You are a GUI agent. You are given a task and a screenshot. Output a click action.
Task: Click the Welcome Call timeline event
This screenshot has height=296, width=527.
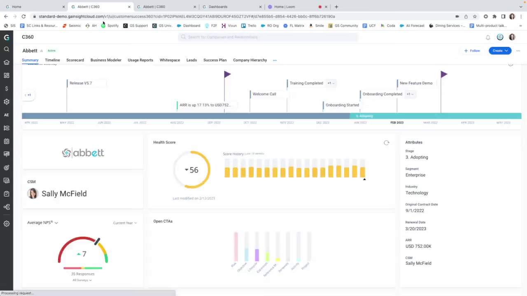pos(264,94)
